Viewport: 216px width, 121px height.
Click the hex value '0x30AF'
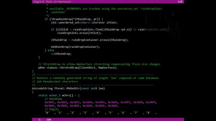113,106
